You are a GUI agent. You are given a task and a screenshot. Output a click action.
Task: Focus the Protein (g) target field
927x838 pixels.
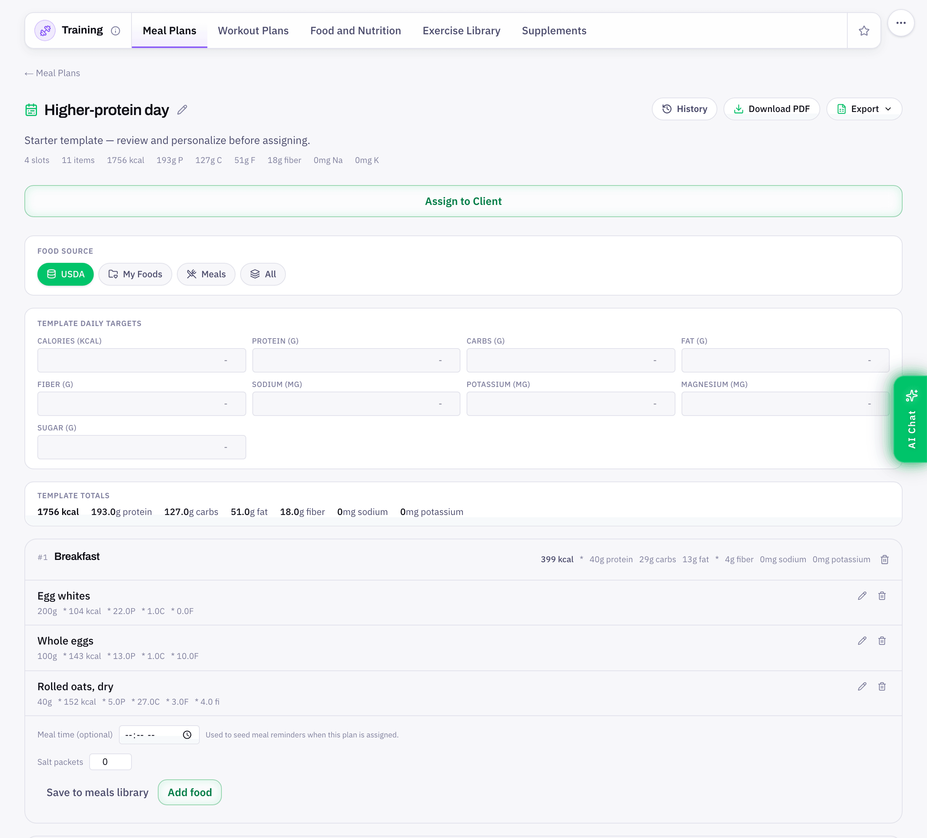(x=356, y=360)
